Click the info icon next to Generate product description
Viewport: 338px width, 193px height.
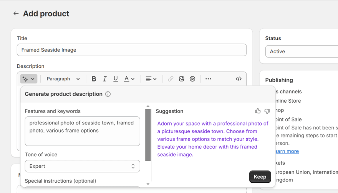tap(108, 94)
